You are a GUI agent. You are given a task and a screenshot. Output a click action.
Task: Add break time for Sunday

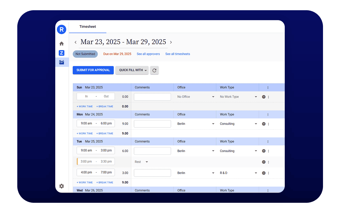point(105,106)
